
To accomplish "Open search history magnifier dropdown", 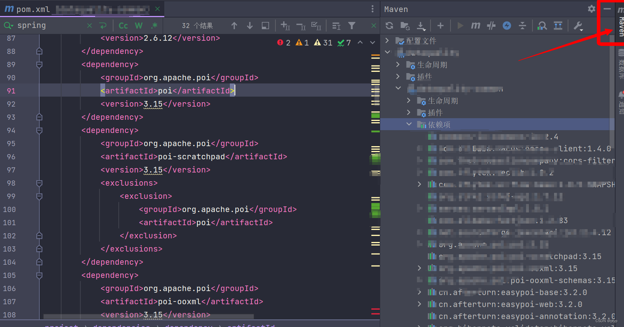I will pyautogui.click(x=8, y=26).
